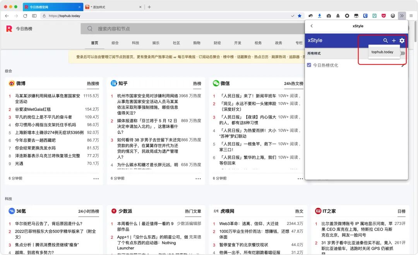
Task: Click the 搜索内容和节点 search field
Action: 192,29
